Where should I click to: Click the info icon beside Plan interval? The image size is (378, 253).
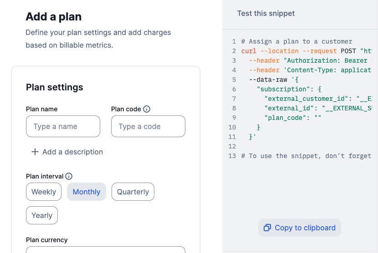(x=69, y=176)
